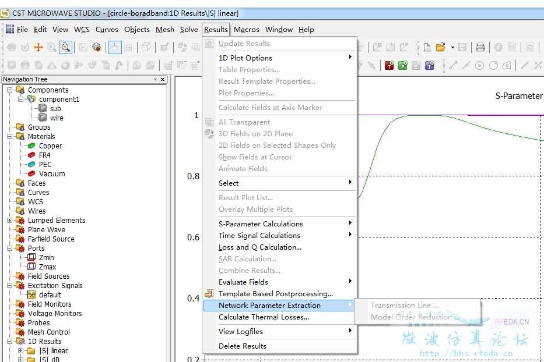
Task: Open the 1D Plot Options submenu
Action: (x=279, y=58)
